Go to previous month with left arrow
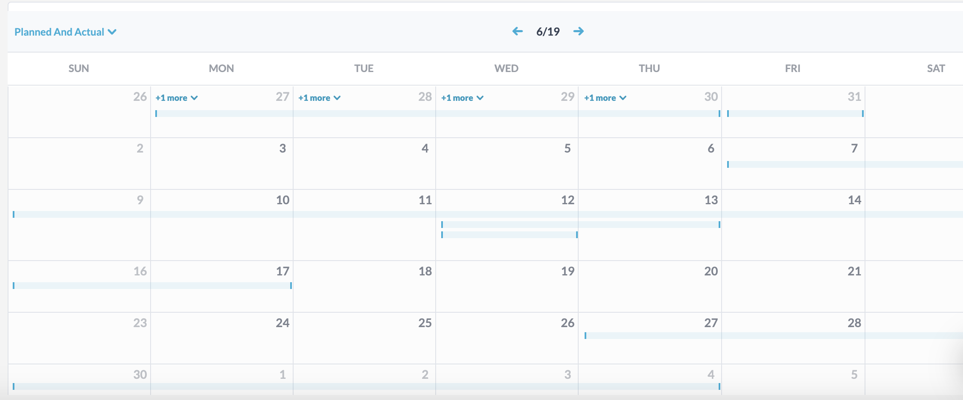This screenshot has width=963, height=400. 518,31
